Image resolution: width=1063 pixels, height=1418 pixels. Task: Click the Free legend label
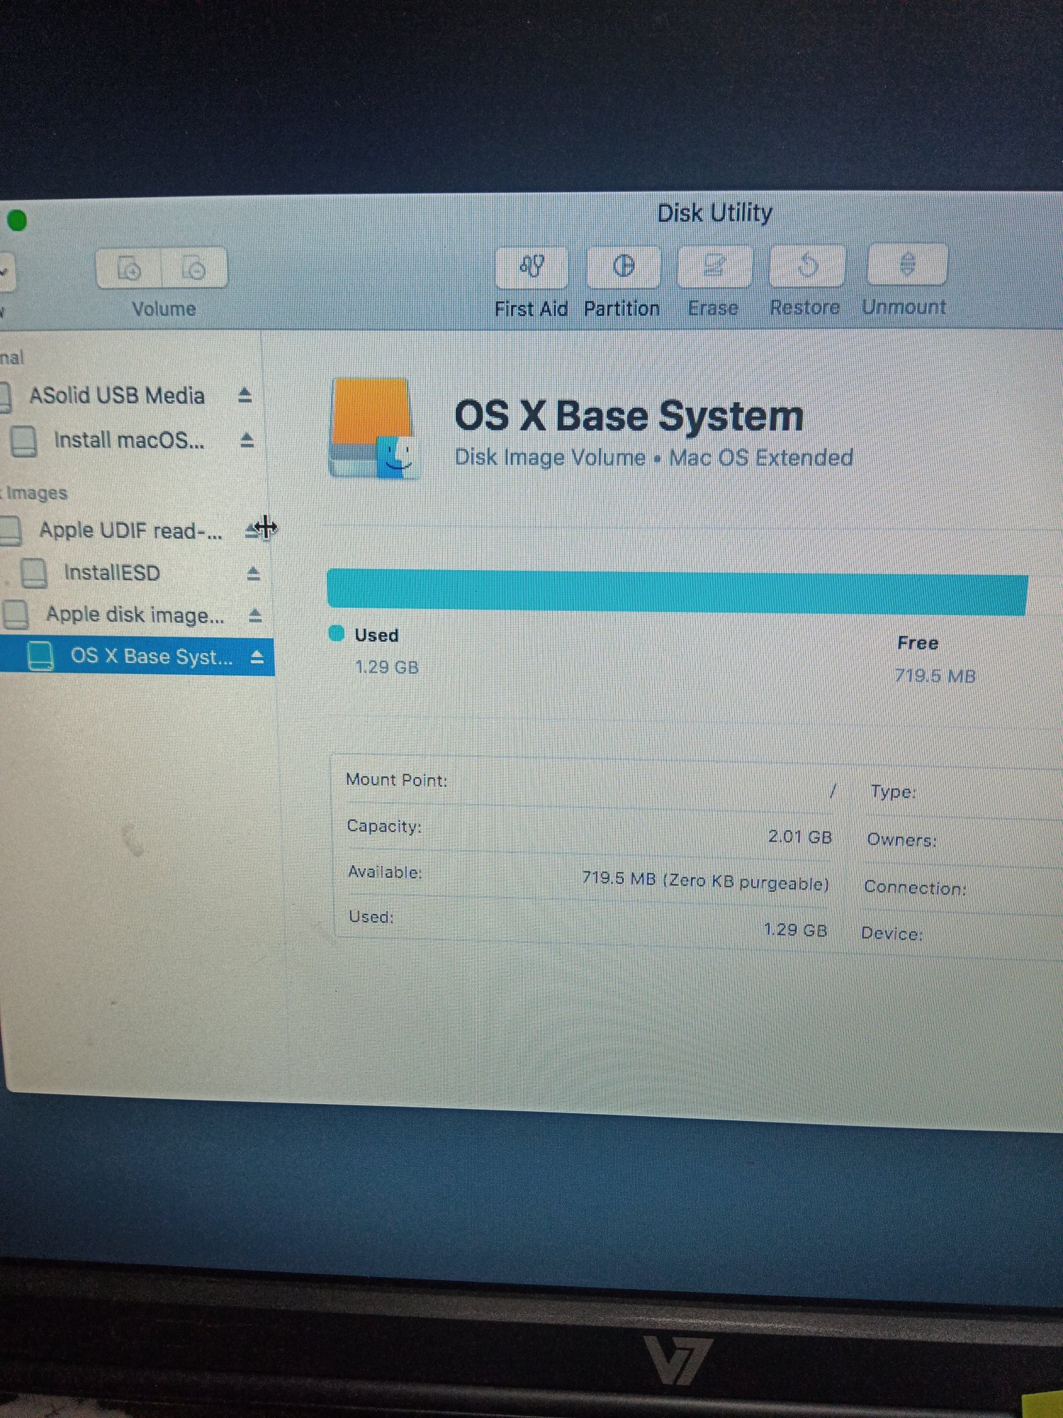click(x=918, y=643)
